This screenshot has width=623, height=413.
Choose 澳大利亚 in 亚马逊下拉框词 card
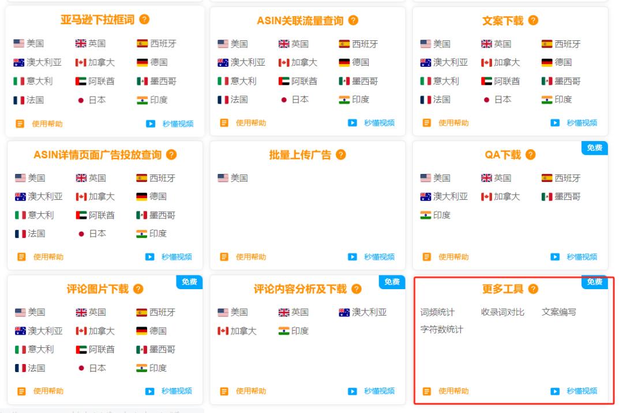(37, 62)
